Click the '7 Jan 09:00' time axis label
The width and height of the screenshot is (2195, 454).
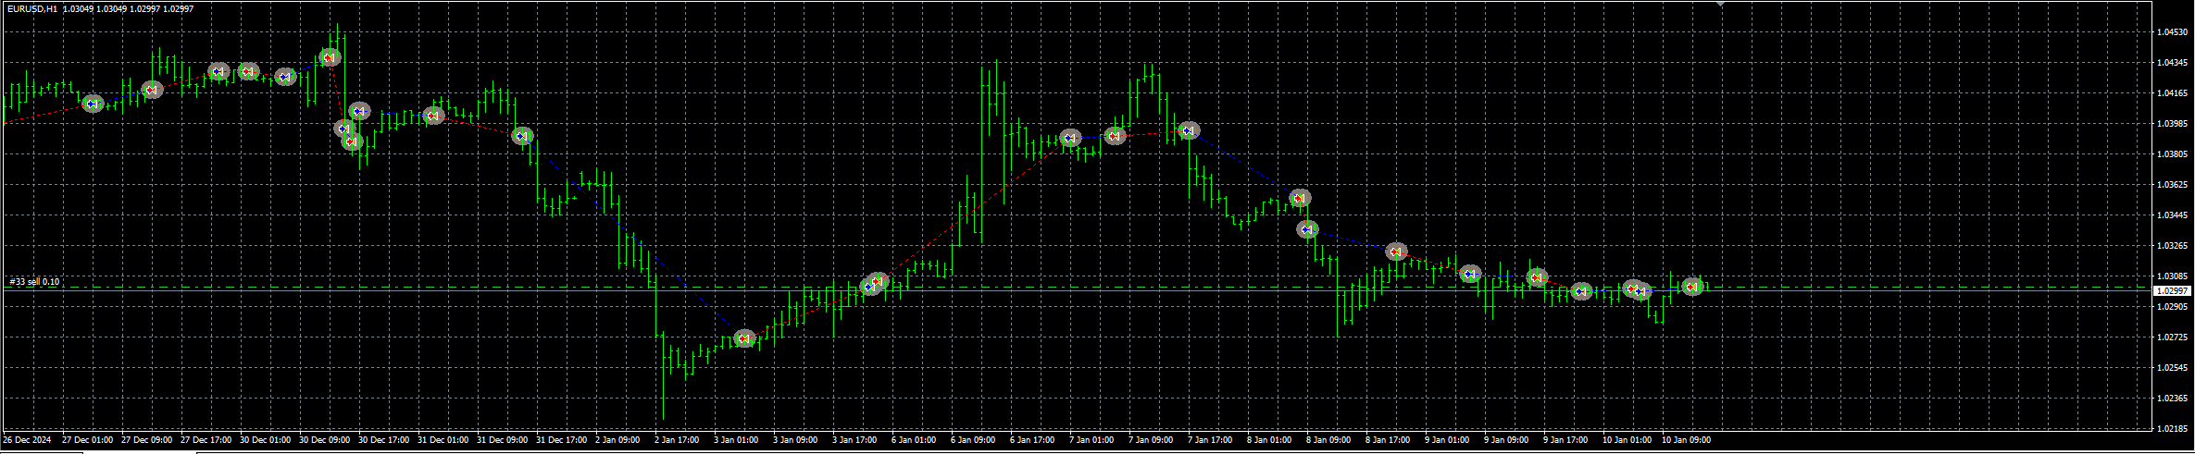(x=1151, y=440)
